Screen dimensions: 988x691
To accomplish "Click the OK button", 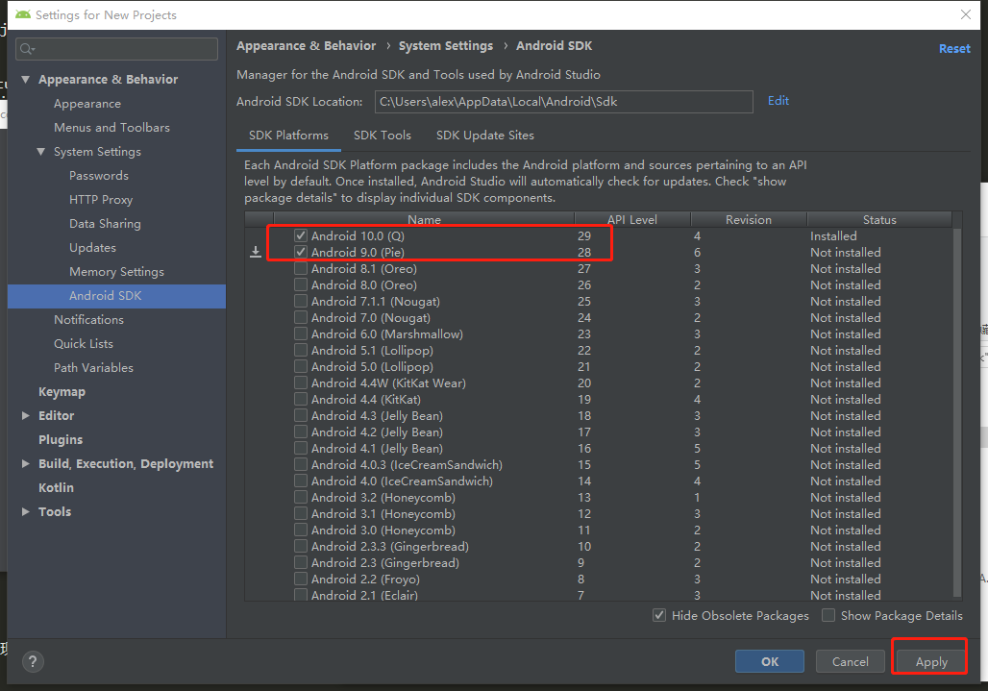I will click(770, 661).
